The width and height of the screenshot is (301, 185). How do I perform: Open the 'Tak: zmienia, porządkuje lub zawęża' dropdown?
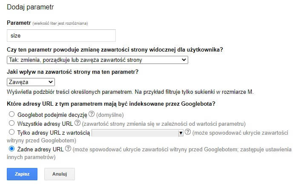pos(97,60)
